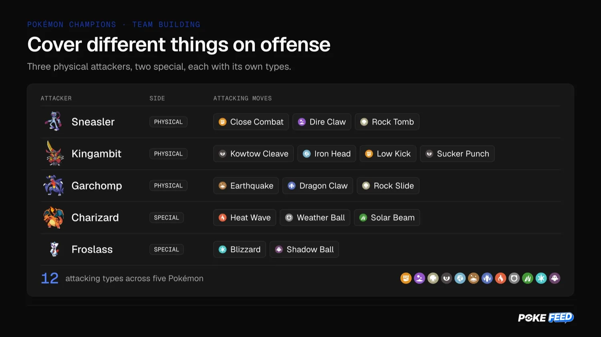The image size is (601, 337).
Task: Click the Ground type icon in the summary row
Action: coord(474,278)
